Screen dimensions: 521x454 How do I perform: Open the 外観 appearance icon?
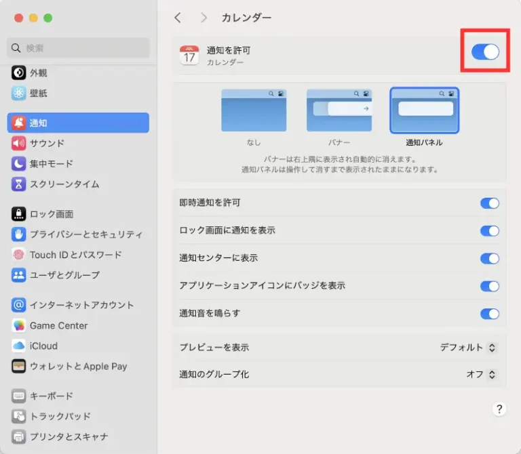18,73
